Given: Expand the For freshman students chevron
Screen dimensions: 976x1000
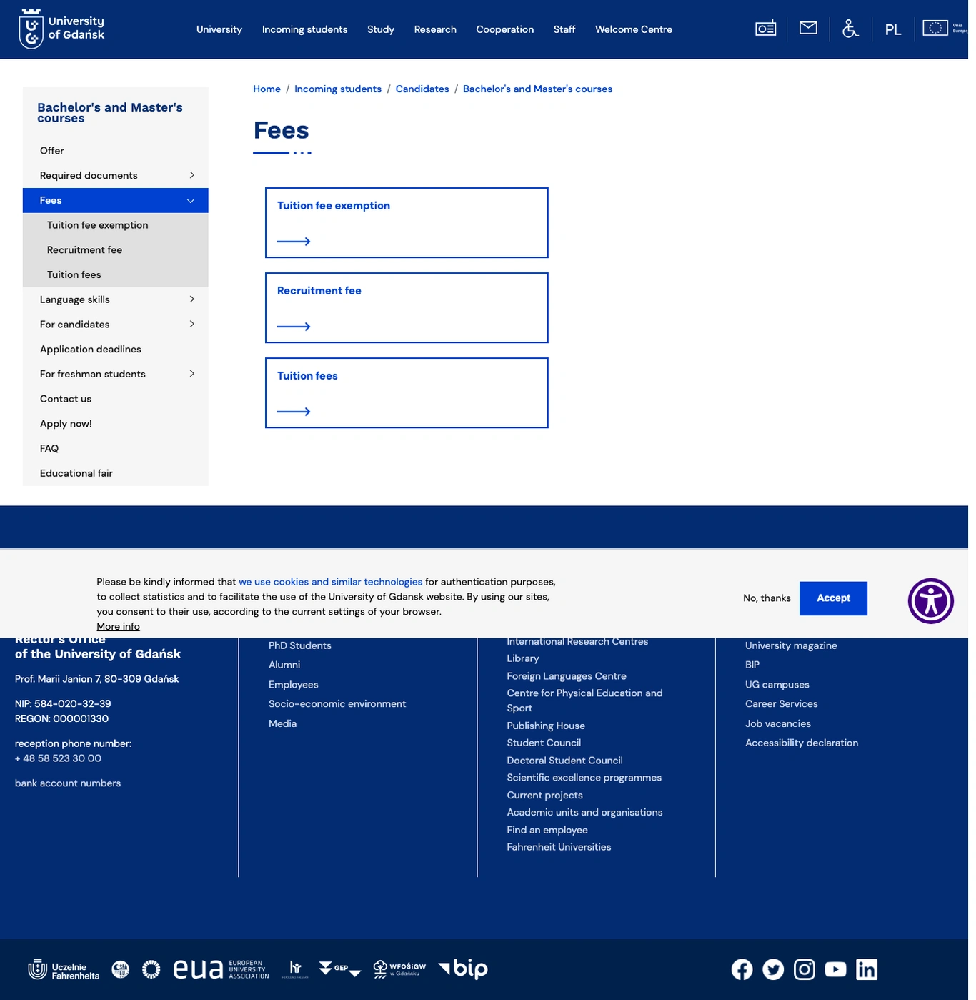Looking at the screenshot, I should [191, 374].
